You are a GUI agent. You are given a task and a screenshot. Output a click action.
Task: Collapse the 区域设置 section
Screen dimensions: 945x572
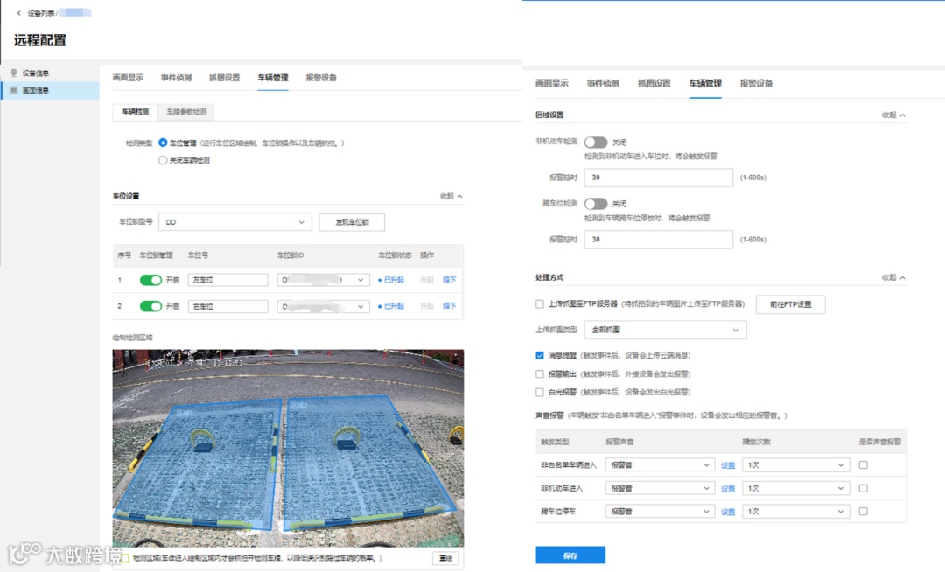[x=893, y=115]
